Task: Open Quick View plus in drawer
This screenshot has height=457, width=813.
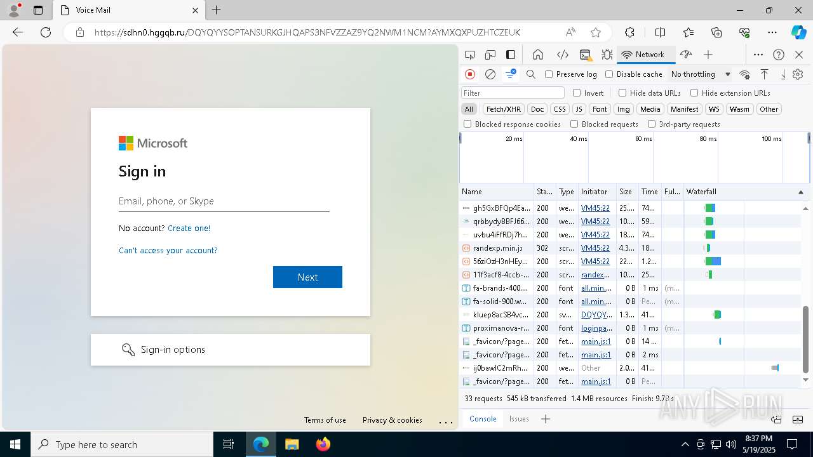Action: coord(546,419)
